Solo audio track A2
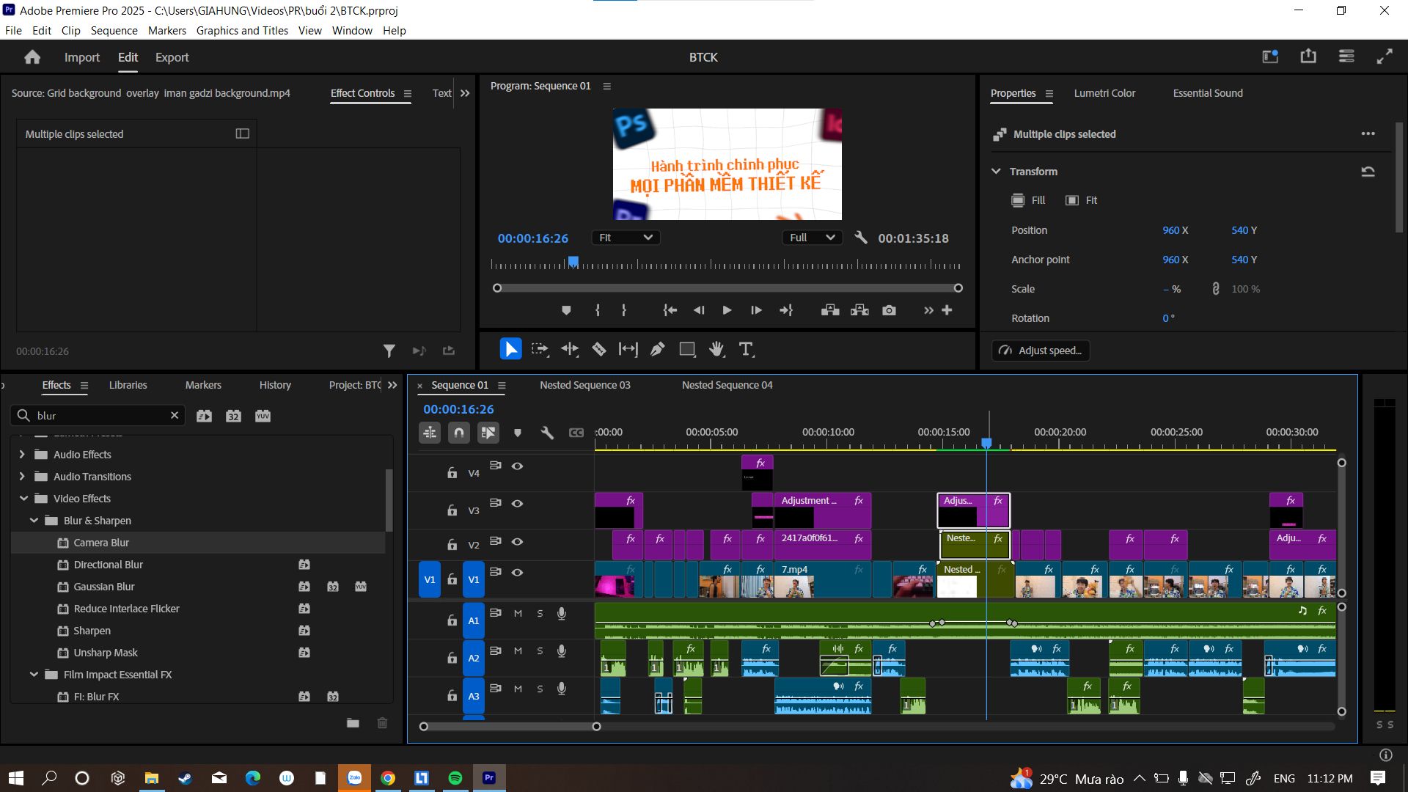 tap(540, 650)
